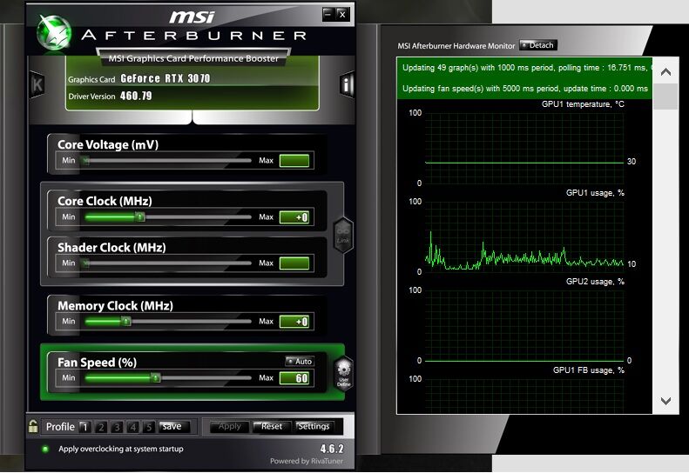Click the Shader Clock slider handle
Screen dimensions: 689x473
click(86, 263)
